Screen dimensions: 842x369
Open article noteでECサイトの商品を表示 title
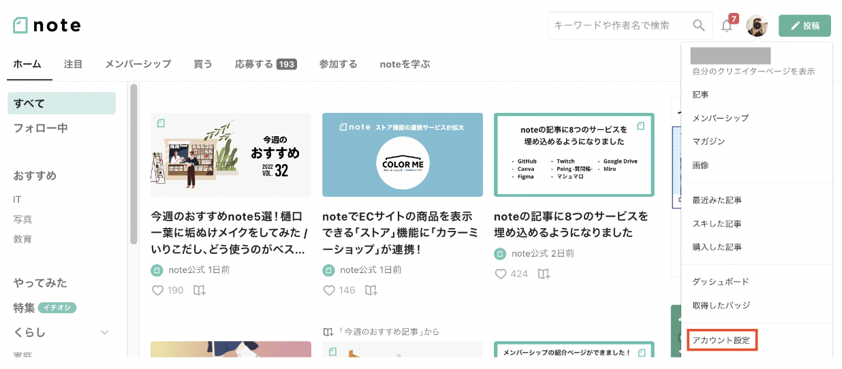[400, 233]
